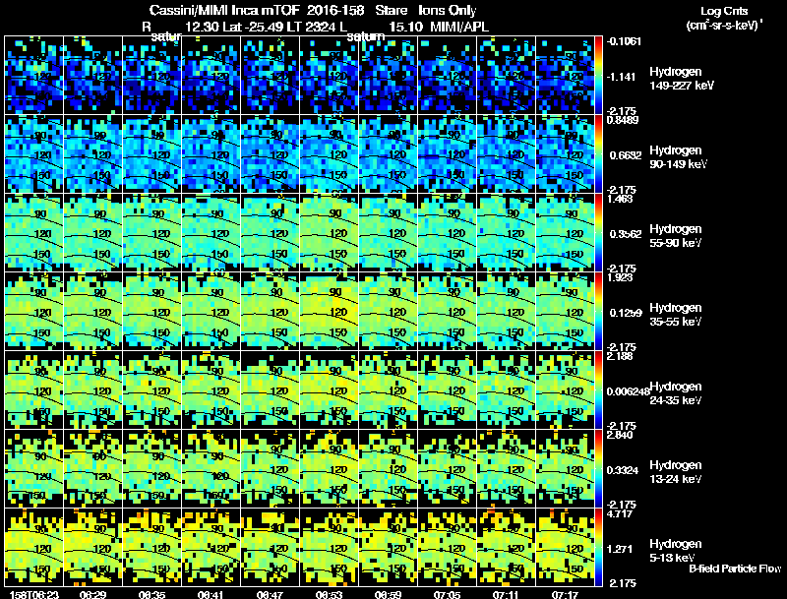Click the Hydrogen 149-227 keV row label
The image size is (787, 599).
681,79
